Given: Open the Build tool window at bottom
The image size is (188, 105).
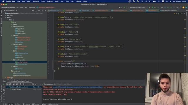Looking at the screenshot, I should click(x=44, y=104).
